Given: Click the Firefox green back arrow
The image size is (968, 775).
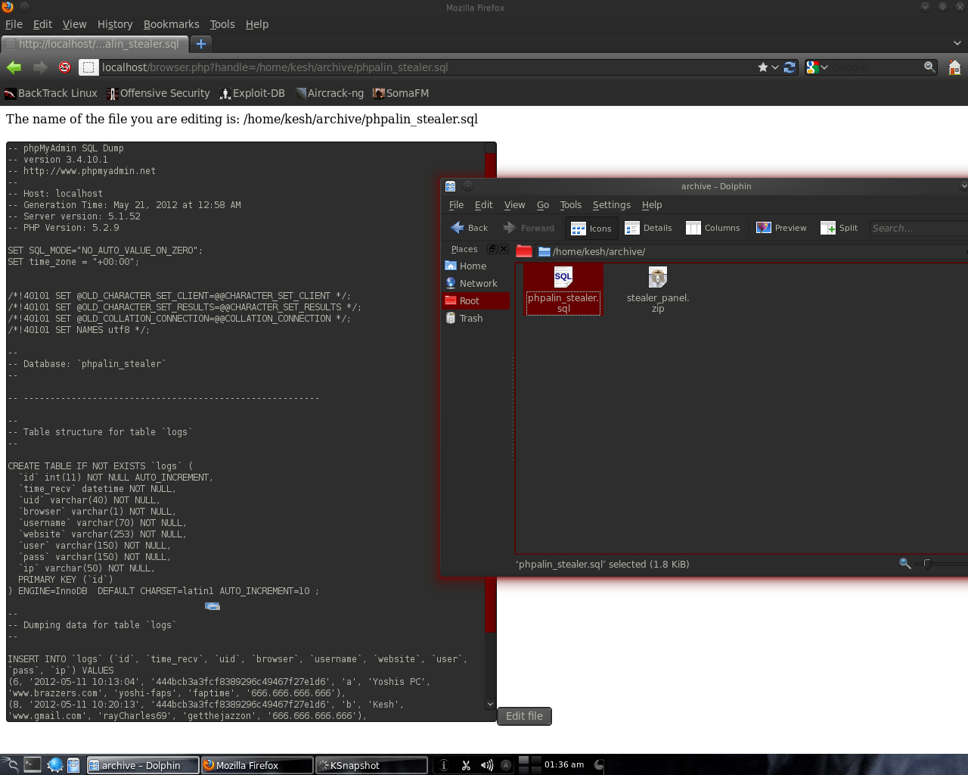Looking at the screenshot, I should pyautogui.click(x=14, y=67).
